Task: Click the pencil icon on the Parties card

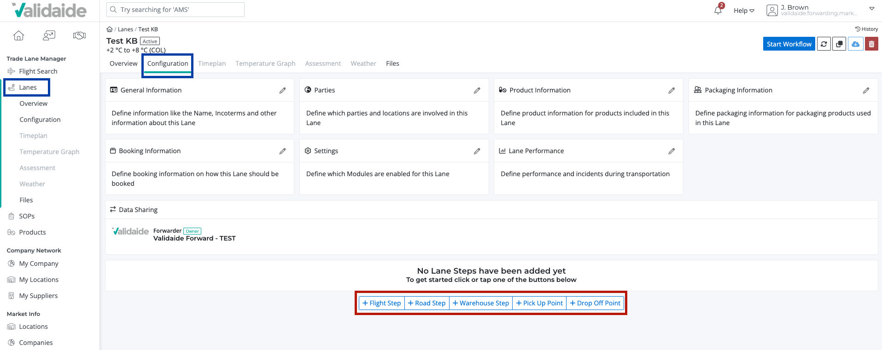Action: (477, 91)
